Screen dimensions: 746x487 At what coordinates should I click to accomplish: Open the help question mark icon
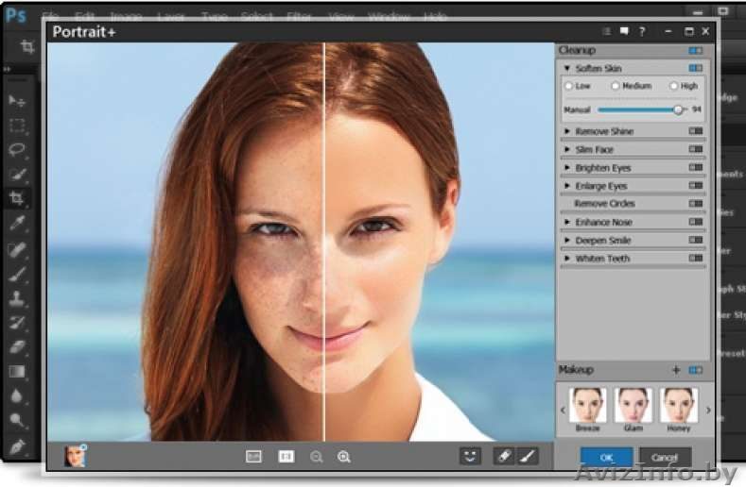point(642,31)
